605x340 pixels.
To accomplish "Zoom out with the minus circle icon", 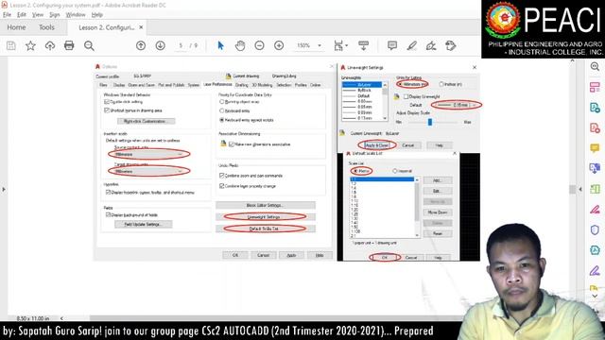I will click(x=259, y=45).
